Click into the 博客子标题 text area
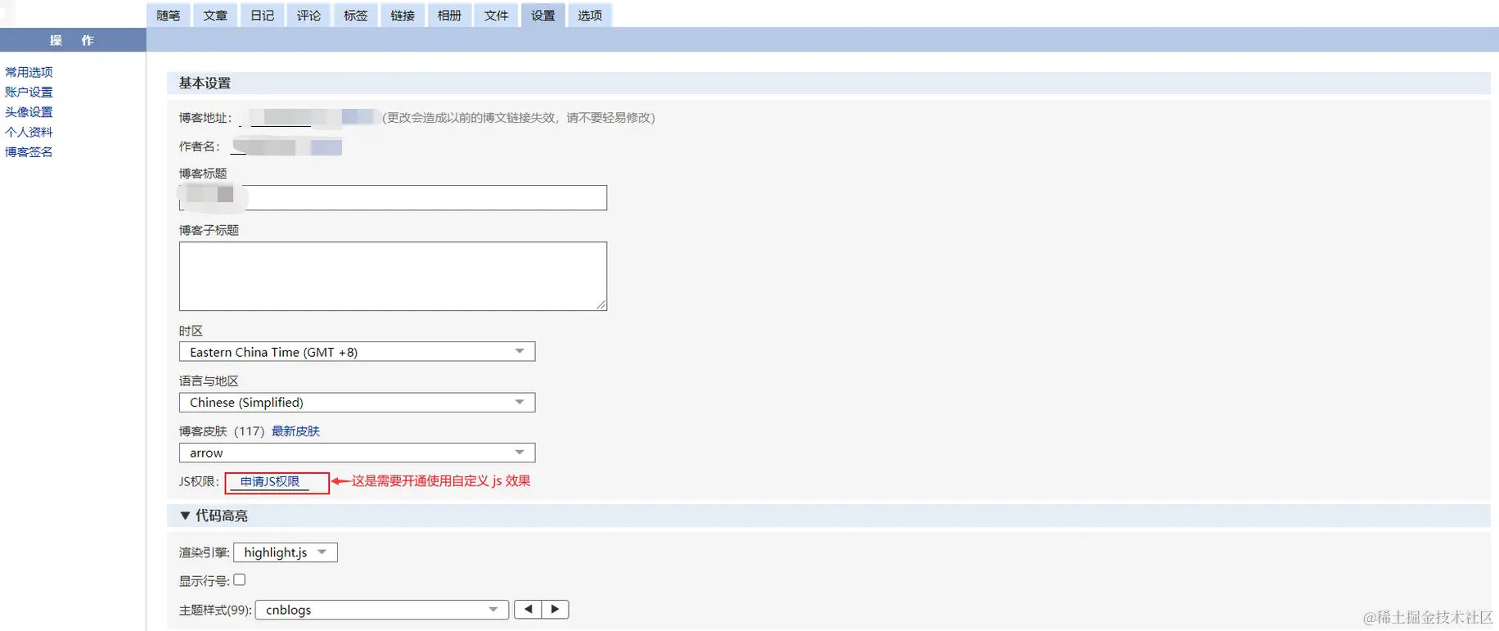Screen dimensions: 1499x631 pos(393,276)
